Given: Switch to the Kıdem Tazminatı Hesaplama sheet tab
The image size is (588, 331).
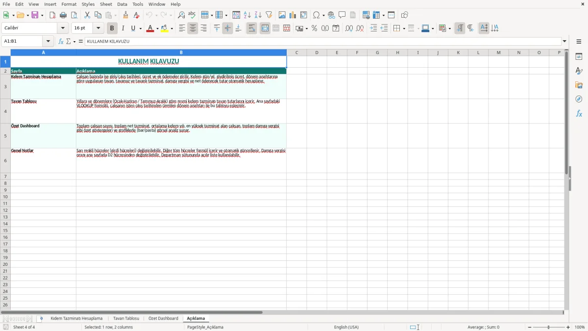Looking at the screenshot, I should click(x=76, y=318).
